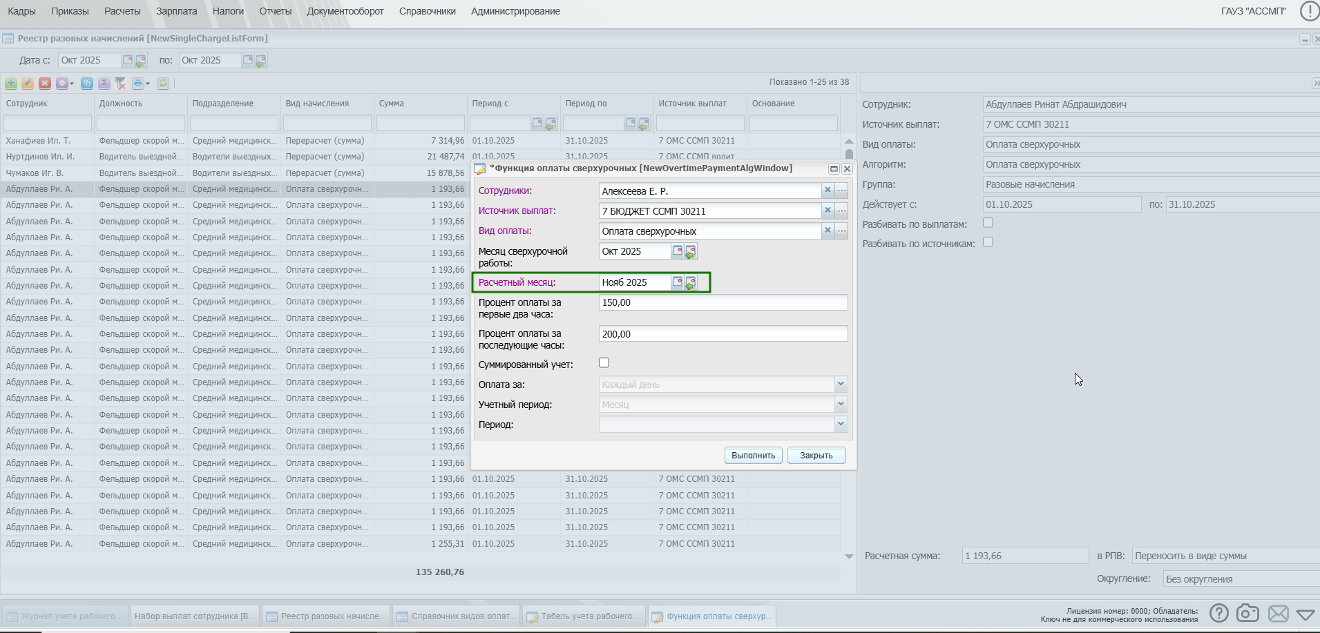Viewport: 1320px width, 633px height.
Task: Open the Период dropdown list
Action: [841, 425]
